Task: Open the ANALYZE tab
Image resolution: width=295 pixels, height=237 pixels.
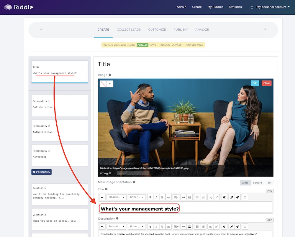Action: click(x=202, y=29)
